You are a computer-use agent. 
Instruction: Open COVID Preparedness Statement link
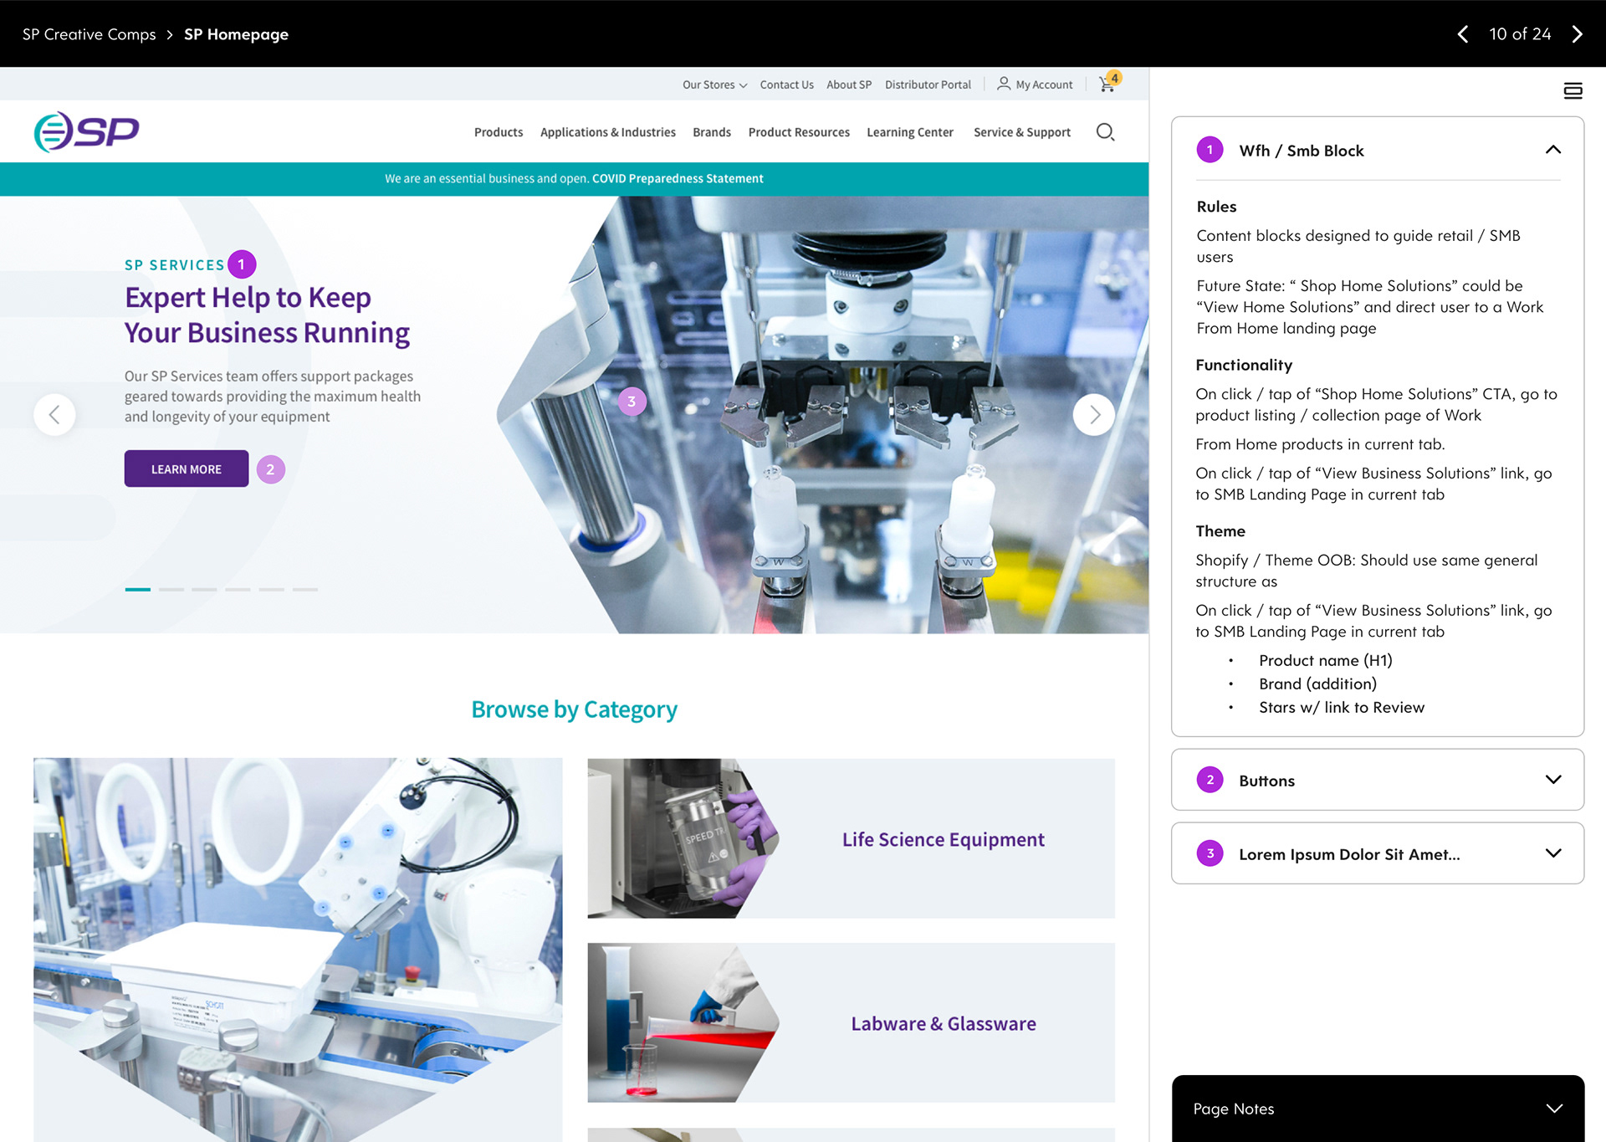click(x=678, y=178)
